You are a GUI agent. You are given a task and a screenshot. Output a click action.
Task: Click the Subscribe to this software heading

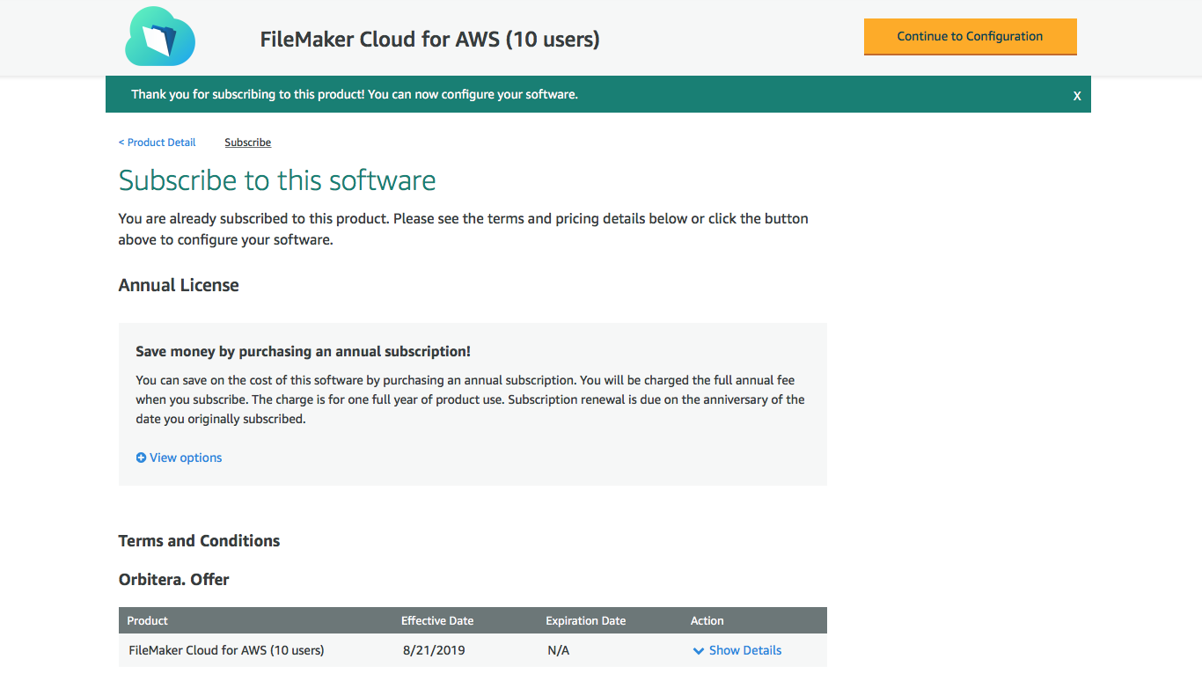click(277, 180)
